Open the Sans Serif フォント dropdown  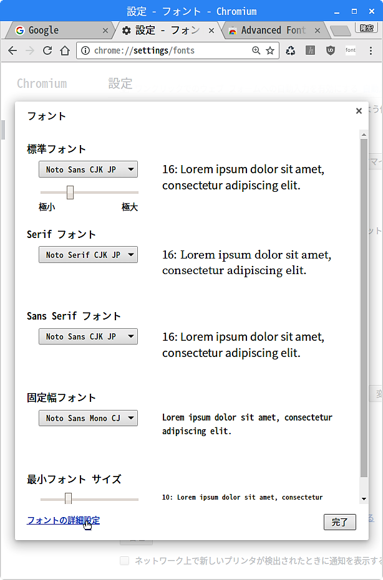88,336
